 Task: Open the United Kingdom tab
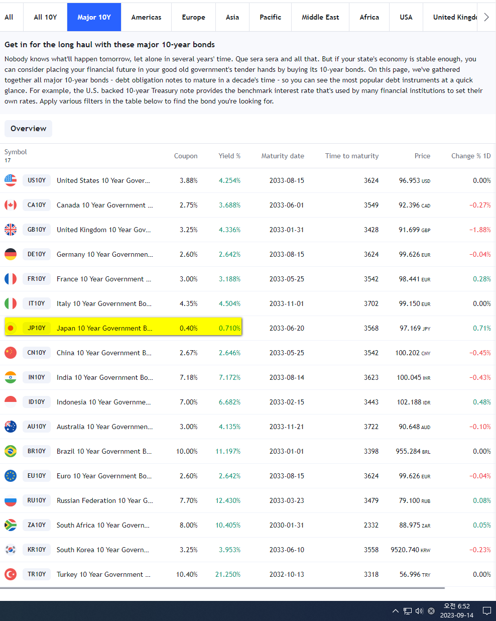(450, 17)
